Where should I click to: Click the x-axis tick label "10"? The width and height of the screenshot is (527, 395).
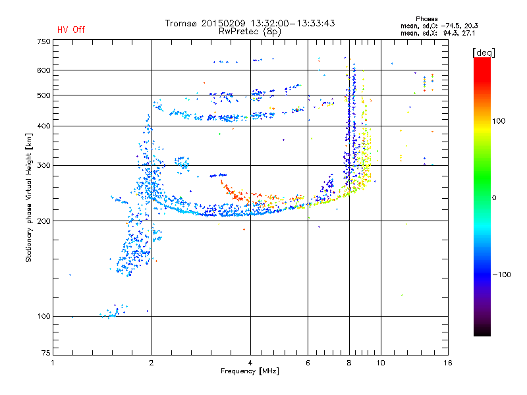[x=381, y=363]
